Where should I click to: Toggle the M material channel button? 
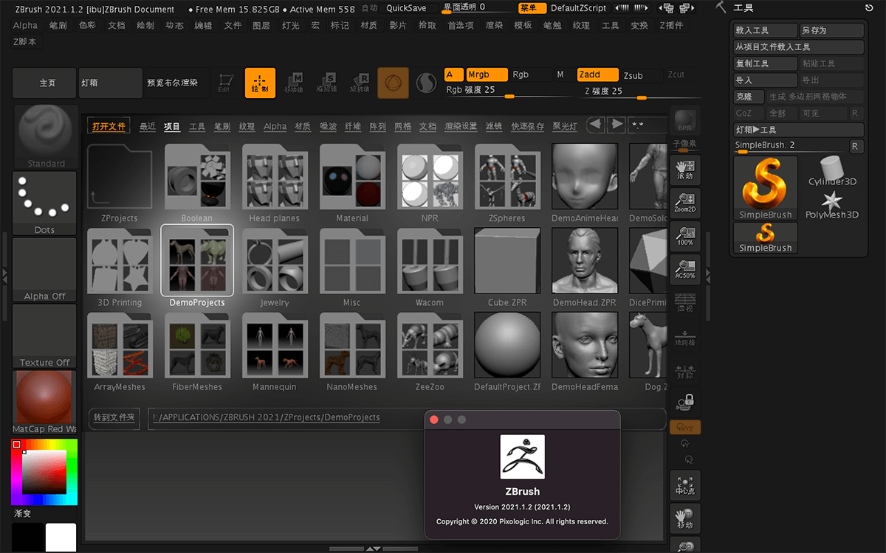[x=560, y=74]
